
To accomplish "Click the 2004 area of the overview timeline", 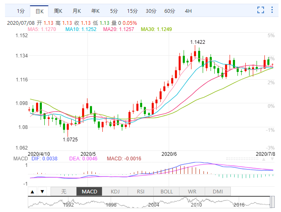I will [154, 205].
